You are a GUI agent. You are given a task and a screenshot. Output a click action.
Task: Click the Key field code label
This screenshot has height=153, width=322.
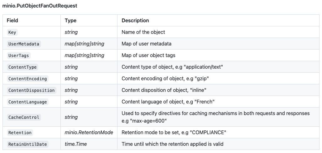pos(12,32)
